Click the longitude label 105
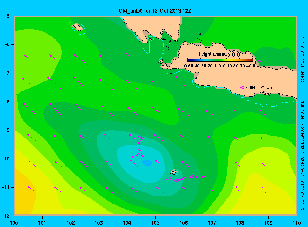This screenshot has width=308, height=227. pos(155,223)
